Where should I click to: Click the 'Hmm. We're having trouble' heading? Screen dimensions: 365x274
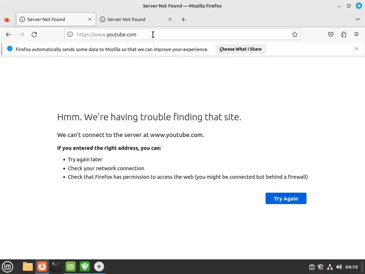[149, 117]
